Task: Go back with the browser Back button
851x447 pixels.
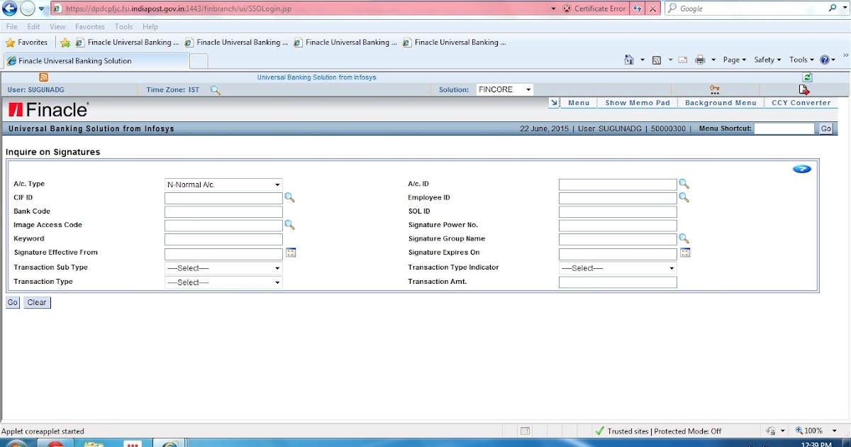Action: 9,9
